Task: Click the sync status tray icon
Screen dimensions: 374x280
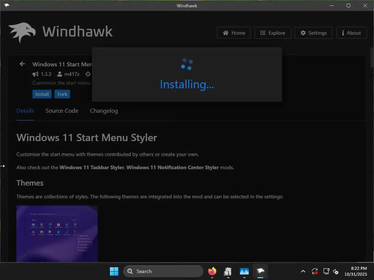Action: [314, 271]
